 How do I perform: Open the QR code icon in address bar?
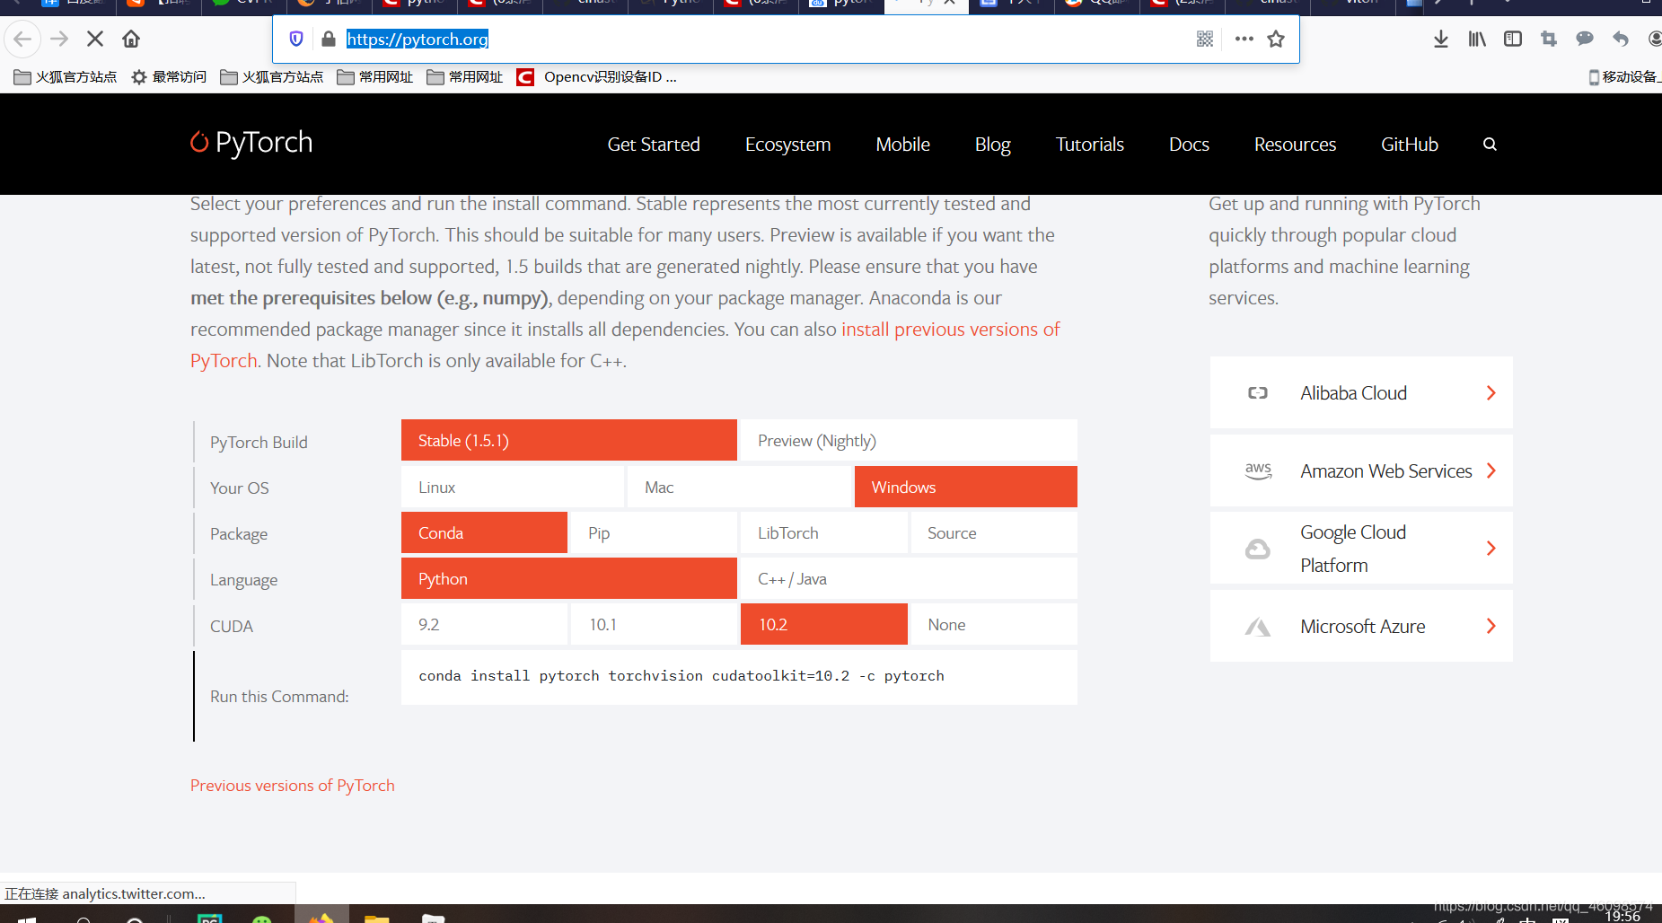[x=1205, y=39]
